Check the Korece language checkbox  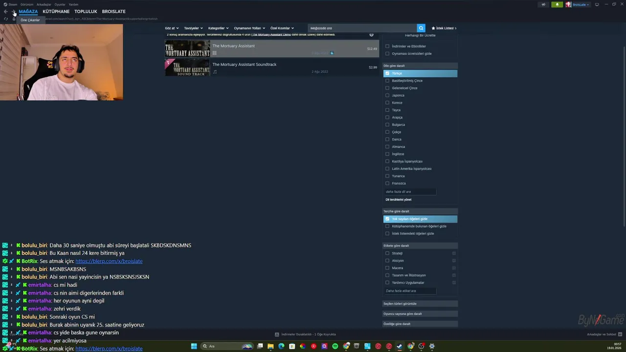coord(387,103)
